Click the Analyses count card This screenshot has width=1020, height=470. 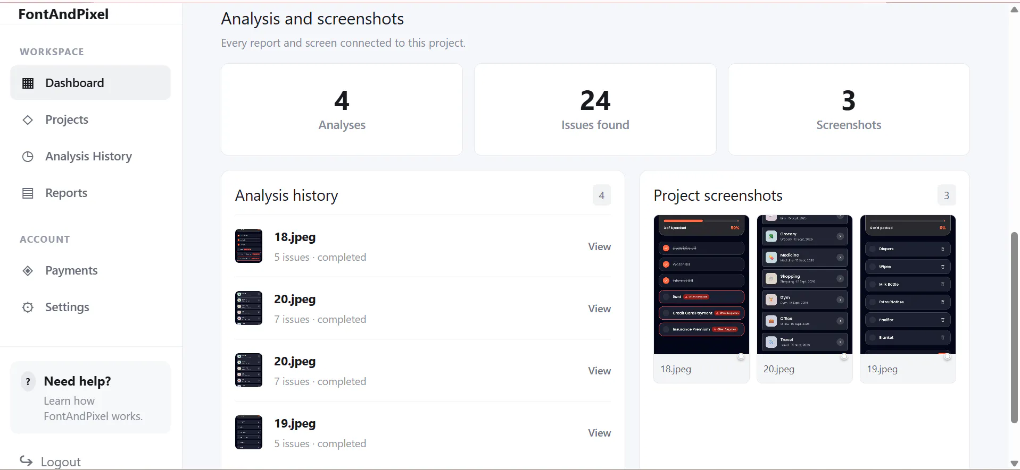coord(342,109)
